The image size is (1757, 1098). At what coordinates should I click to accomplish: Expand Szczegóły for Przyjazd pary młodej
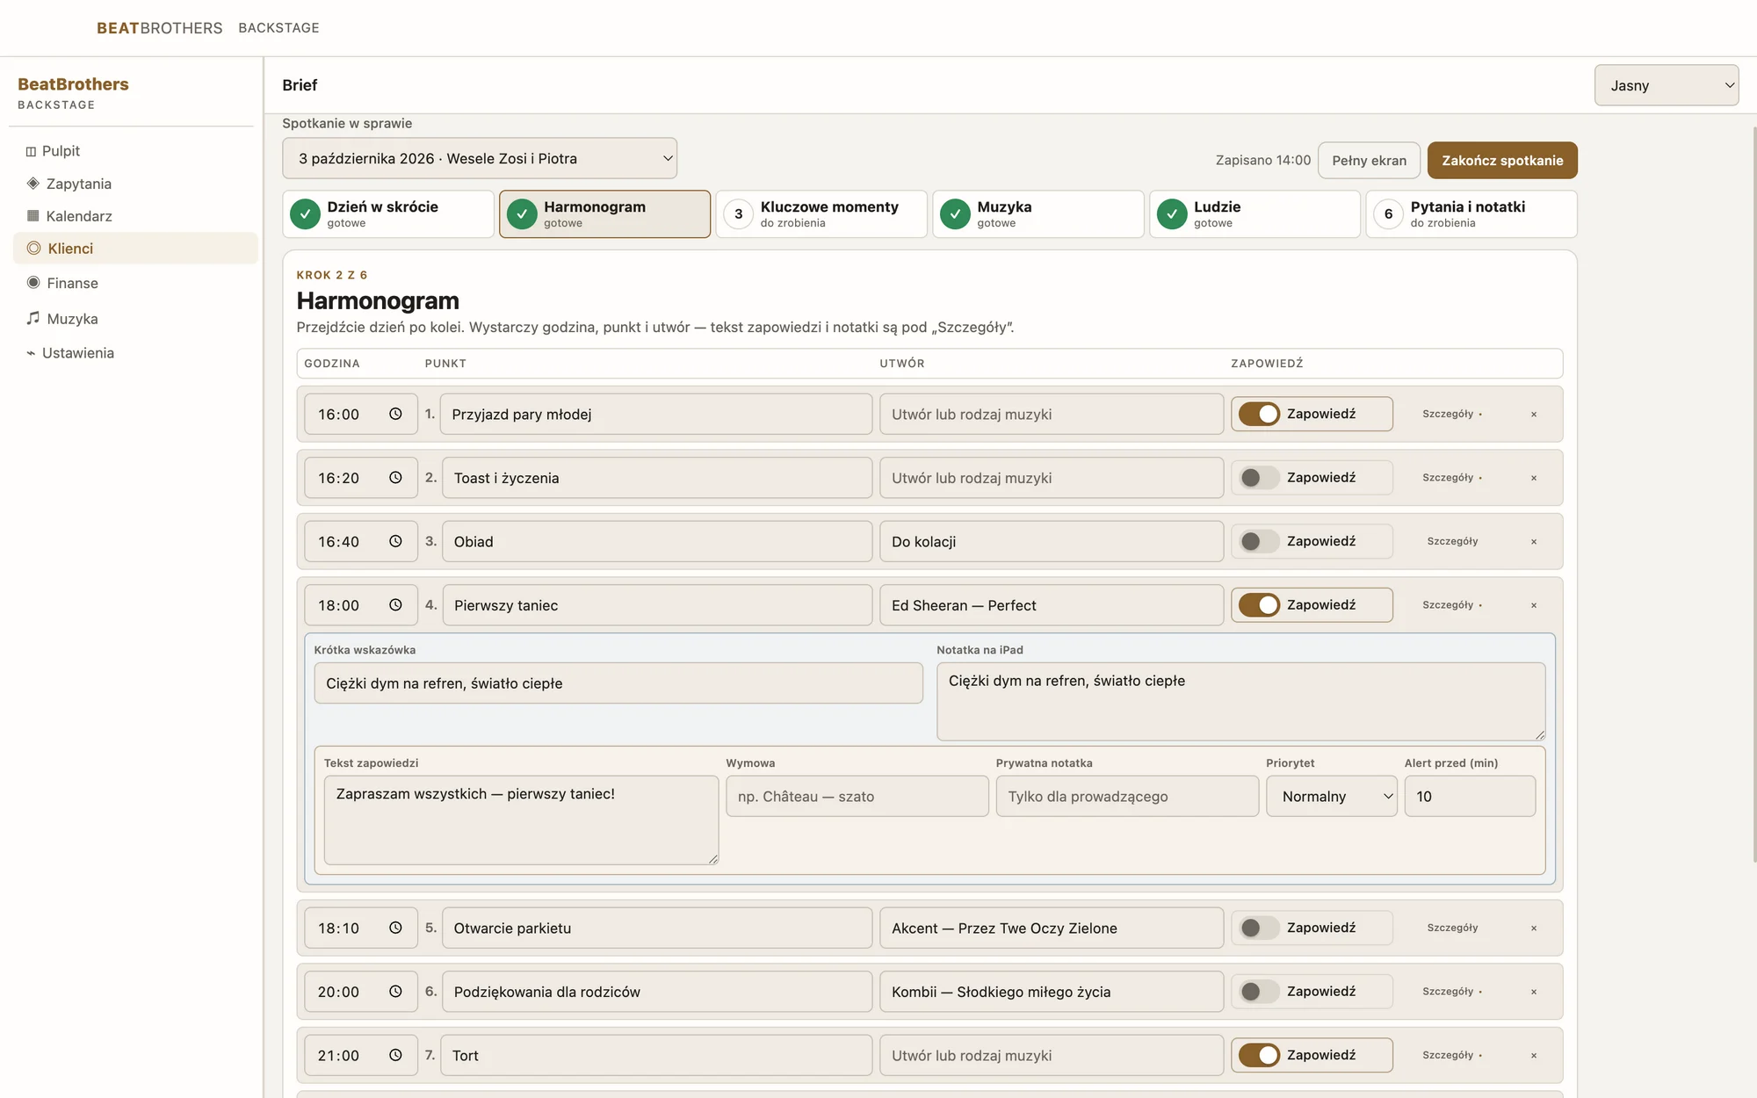[x=1452, y=414]
